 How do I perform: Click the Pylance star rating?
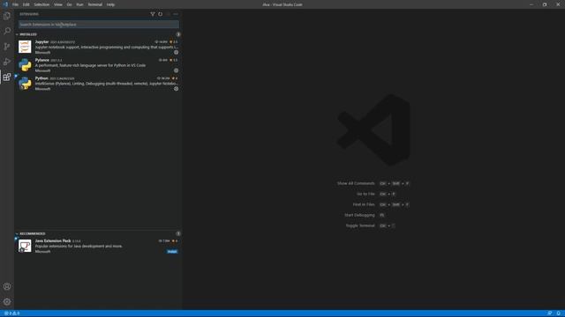point(174,60)
